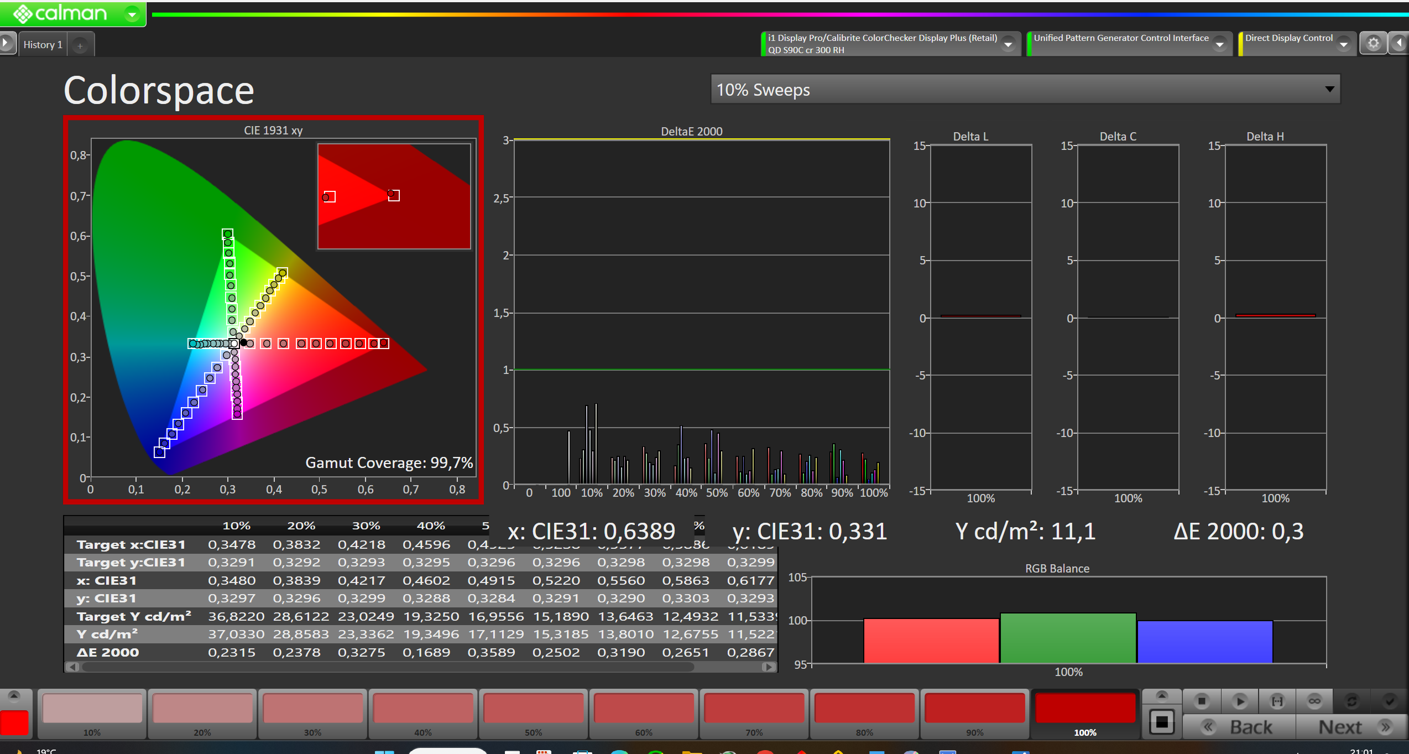1409x754 pixels.
Task: Select the 90% red saturation patch
Action: click(x=974, y=713)
